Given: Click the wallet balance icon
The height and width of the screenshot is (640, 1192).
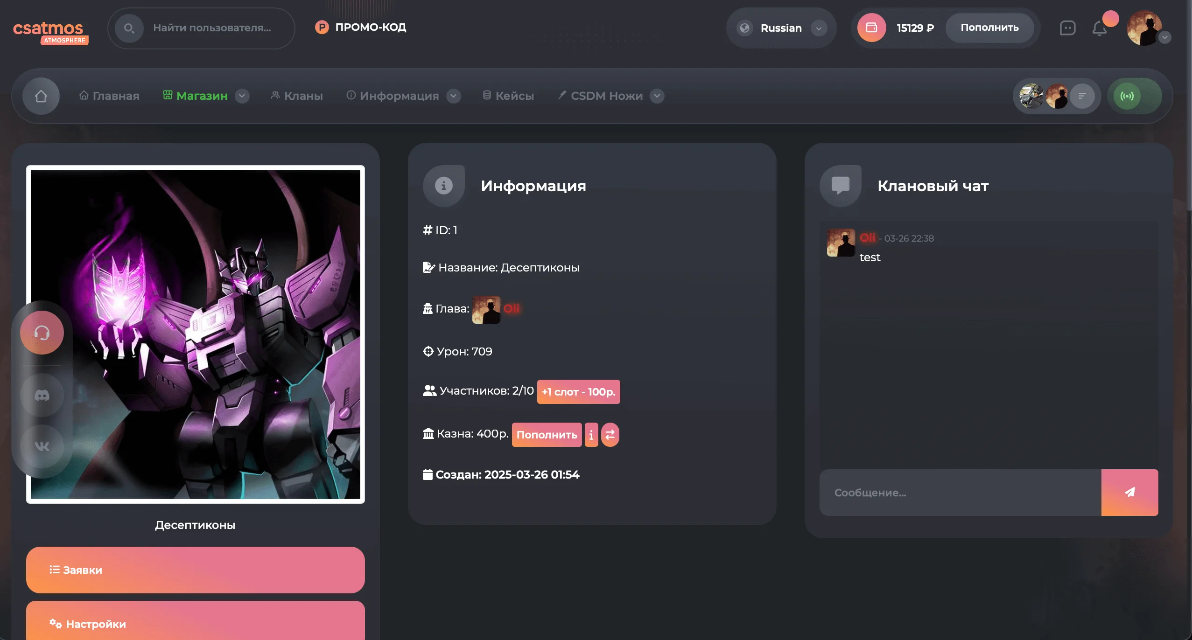Looking at the screenshot, I should click(871, 28).
